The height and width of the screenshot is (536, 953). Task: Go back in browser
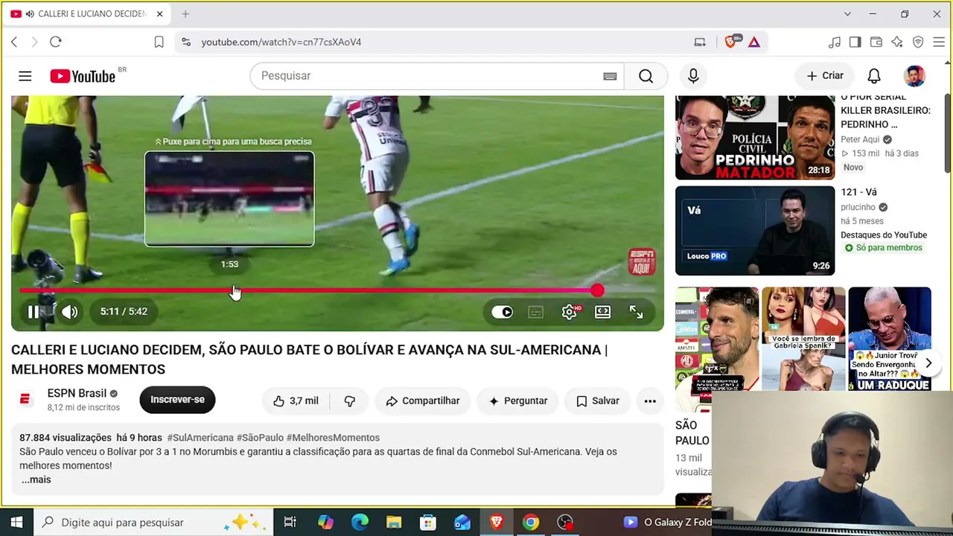pos(14,42)
